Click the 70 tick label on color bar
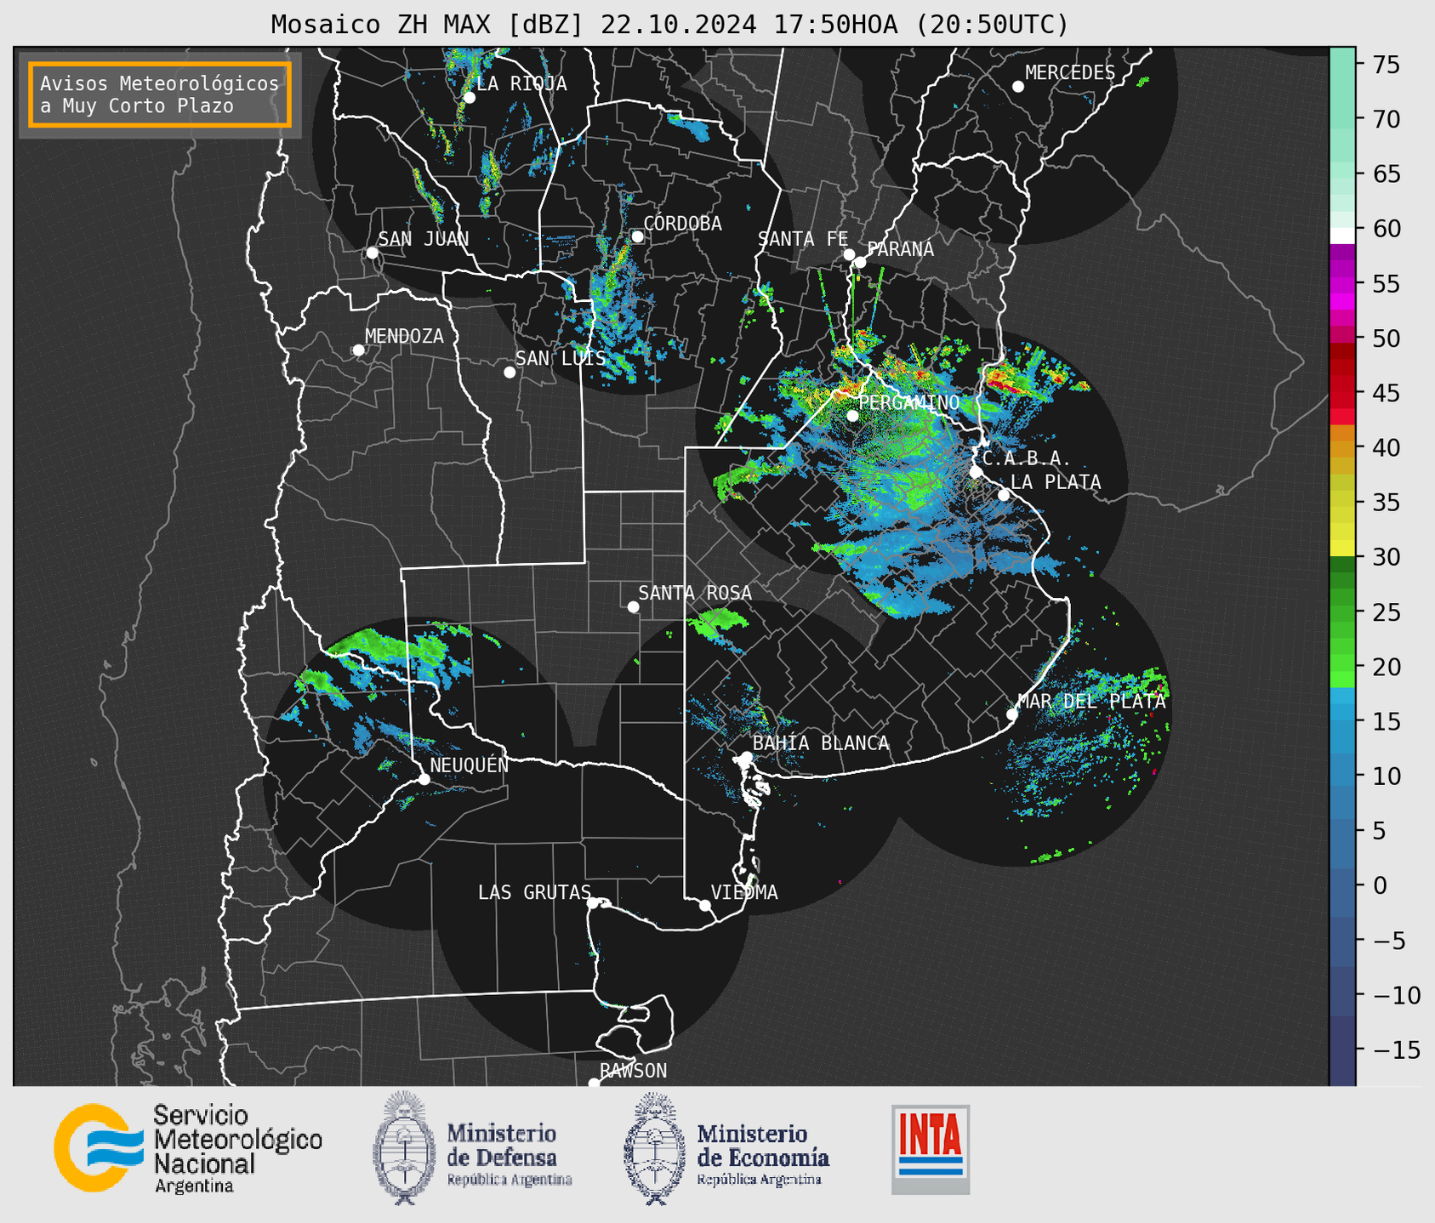Screen dimensions: 1435x1223 click(1387, 120)
